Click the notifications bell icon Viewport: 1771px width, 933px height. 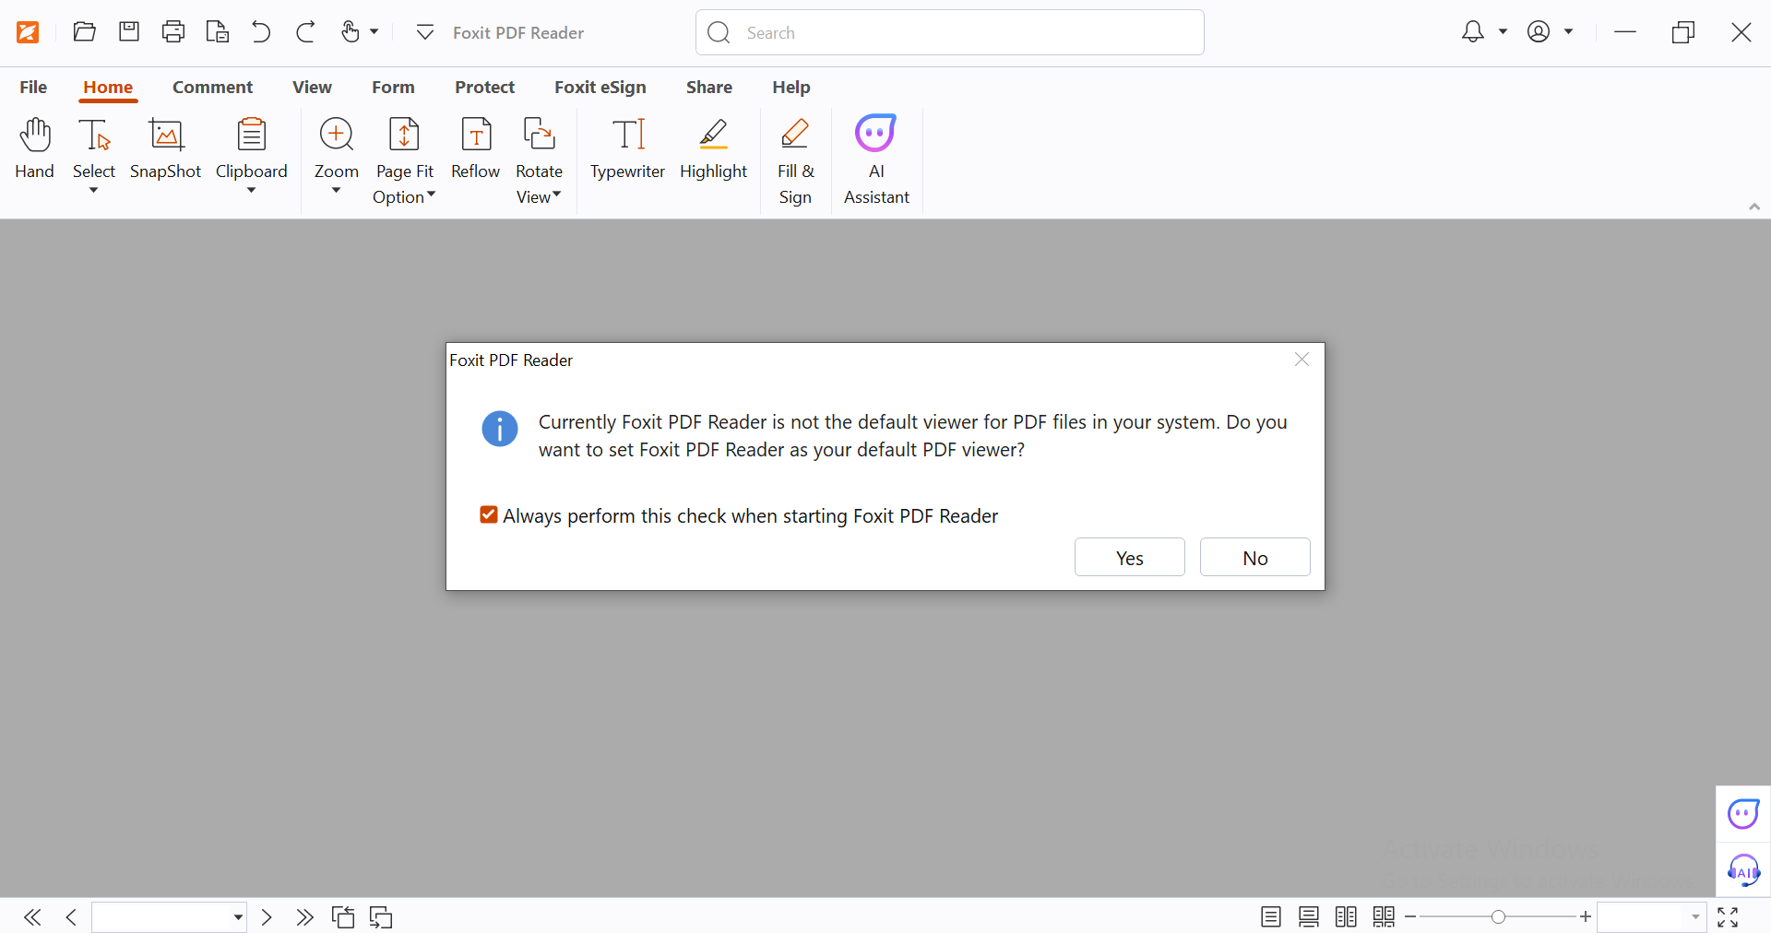pyautogui.click(x=1473, y=32)
